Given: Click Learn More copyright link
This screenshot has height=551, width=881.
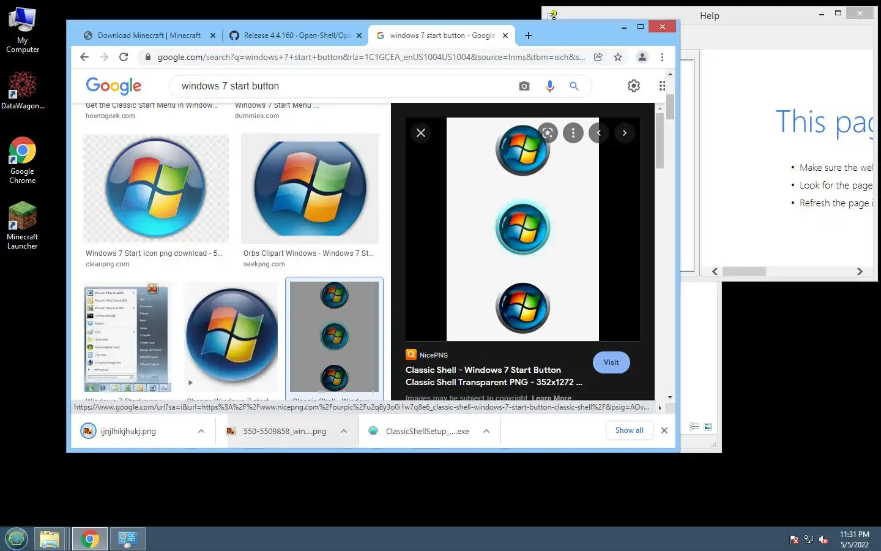Looking at the screenshot, I should tap(551, 398).
